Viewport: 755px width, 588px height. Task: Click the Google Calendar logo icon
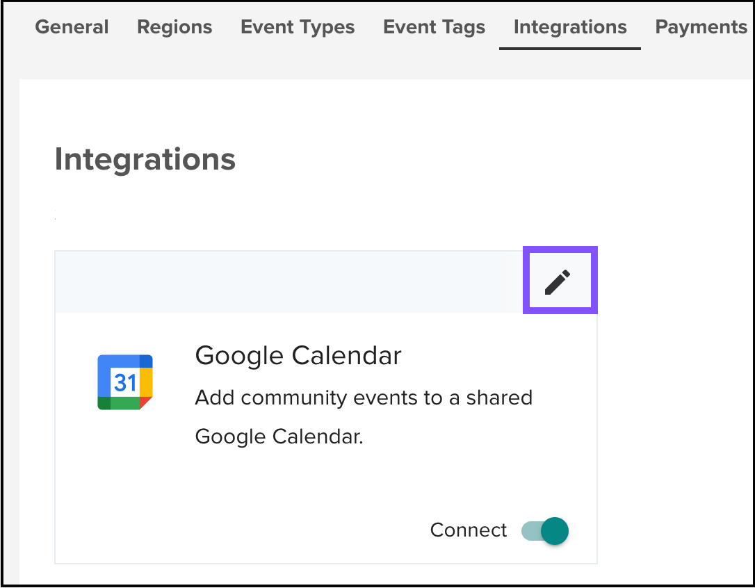[x=125, y=382]
